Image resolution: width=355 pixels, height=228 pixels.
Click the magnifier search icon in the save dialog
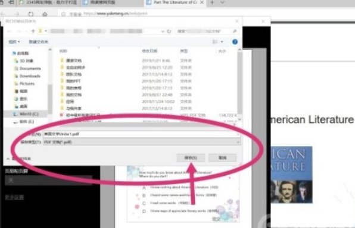(235, 31)
